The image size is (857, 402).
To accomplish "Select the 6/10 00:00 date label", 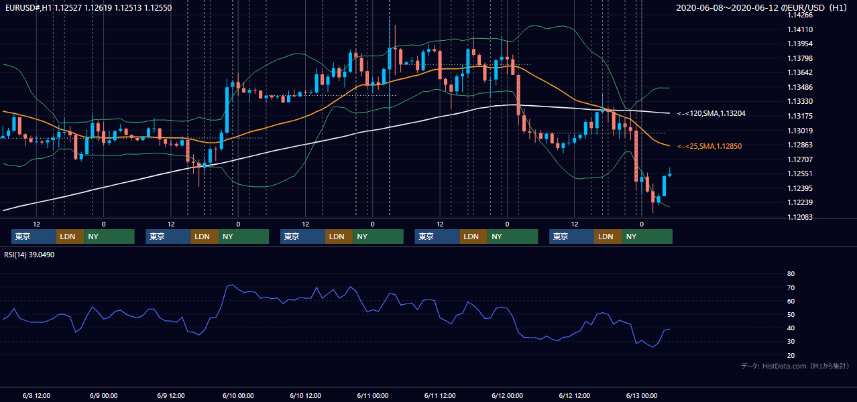I will (237, 395).
